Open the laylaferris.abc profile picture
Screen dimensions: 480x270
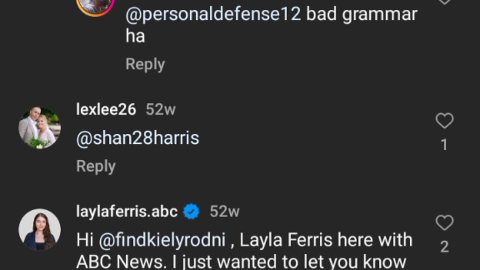tap(39, 229)
